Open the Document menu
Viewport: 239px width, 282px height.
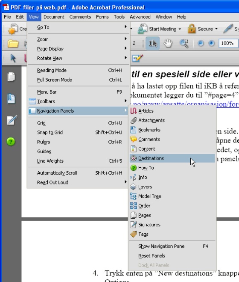click(x=54, y=17)
